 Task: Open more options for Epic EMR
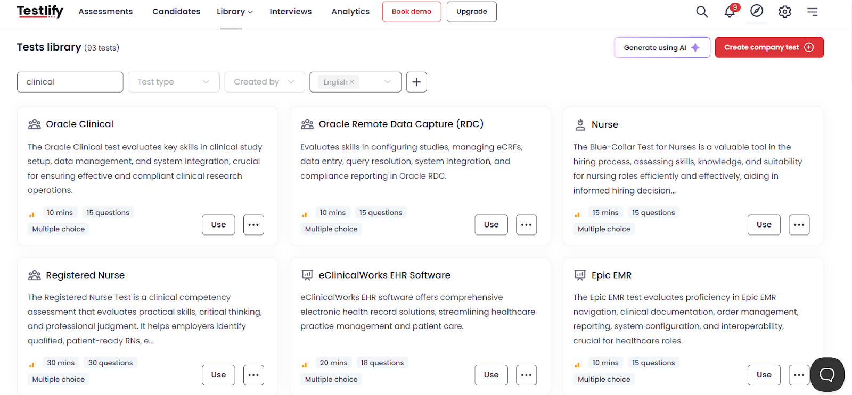coord(799,375)
